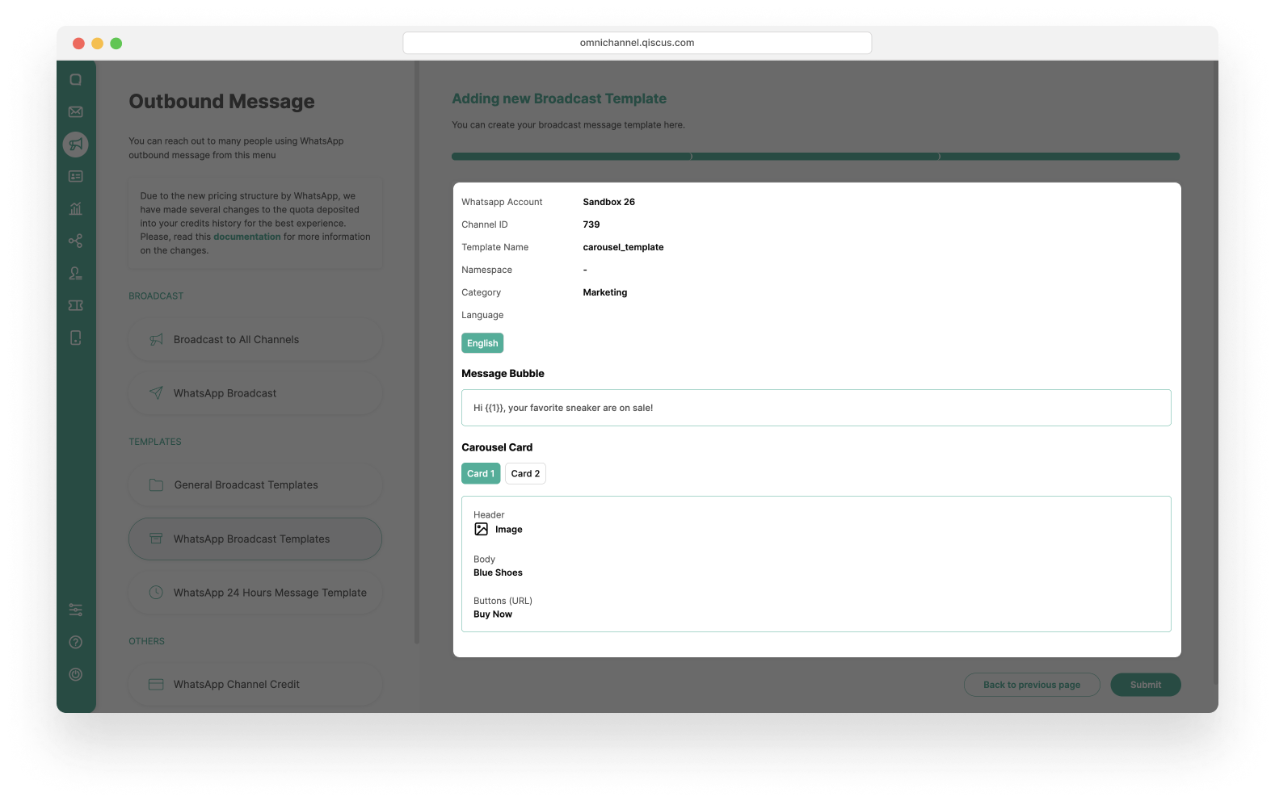This screenshot has height=801, width=1275.
Task: Click the template progress bar
Action: [815, 157]
